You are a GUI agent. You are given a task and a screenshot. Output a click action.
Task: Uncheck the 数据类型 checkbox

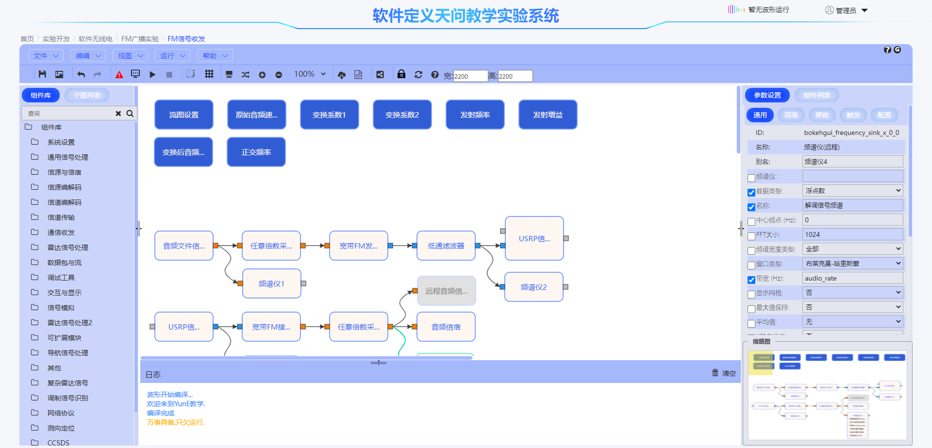(x=751, y=192)
